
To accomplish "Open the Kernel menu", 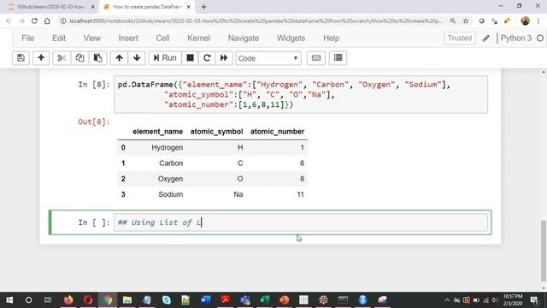I will (198, 38).
